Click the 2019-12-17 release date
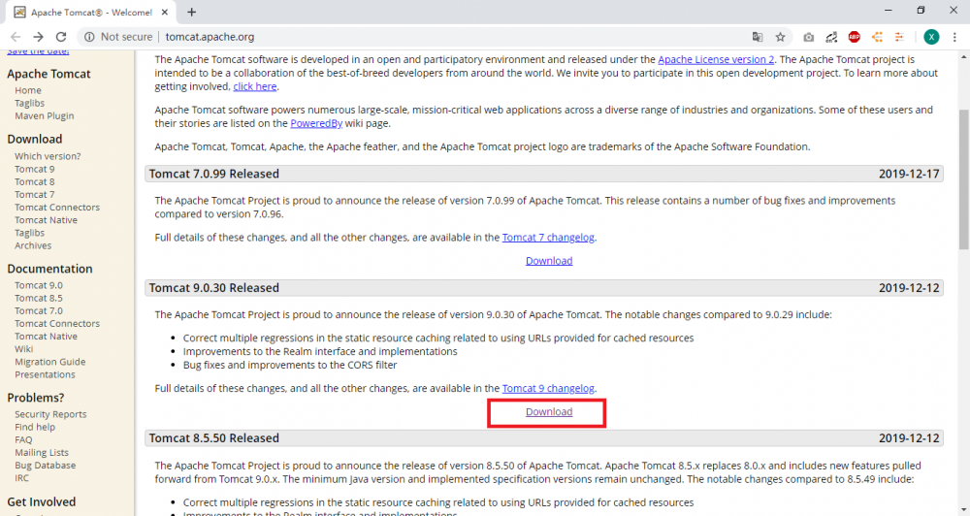Image resolution: width=970 pixels, height=516 pixels. click(x=909, y=174)
